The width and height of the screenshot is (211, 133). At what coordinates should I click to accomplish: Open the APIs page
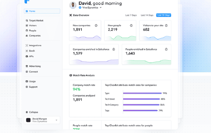(31, 56)
